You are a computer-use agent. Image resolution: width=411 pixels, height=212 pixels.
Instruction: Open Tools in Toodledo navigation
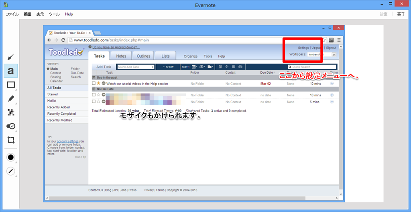208,56
